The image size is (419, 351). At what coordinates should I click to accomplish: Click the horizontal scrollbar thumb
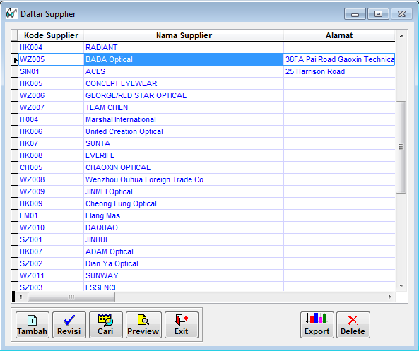tap(71, 297)
